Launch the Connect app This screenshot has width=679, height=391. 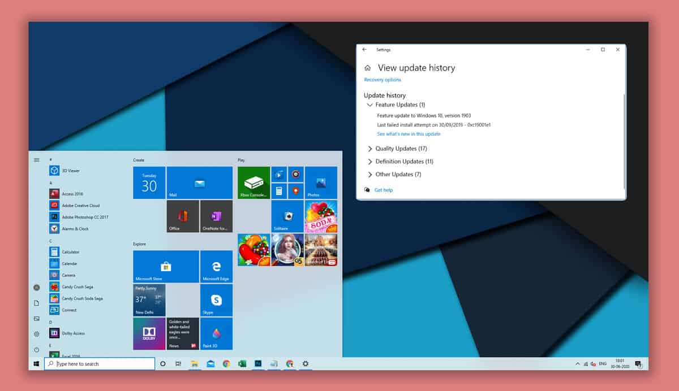pos(63,310)
